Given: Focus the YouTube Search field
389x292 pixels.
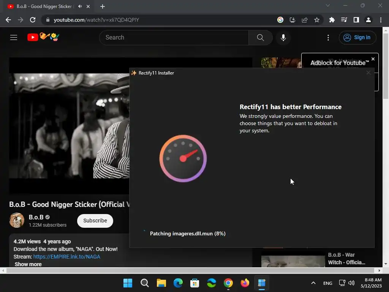Looking at the screenshot, I should 174,38.
